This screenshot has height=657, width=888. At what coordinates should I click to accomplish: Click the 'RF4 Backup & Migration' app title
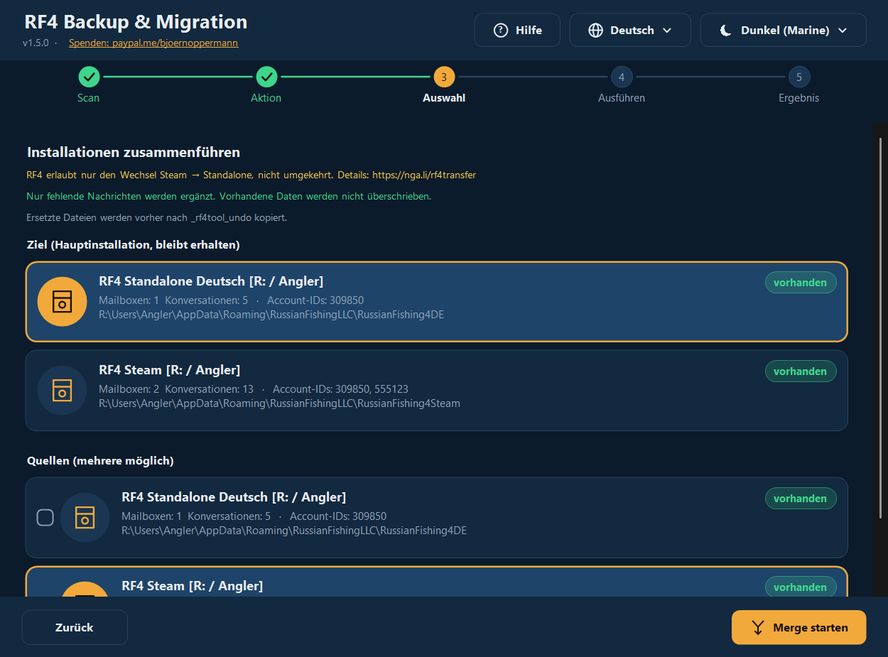click(x=136, y=22)
